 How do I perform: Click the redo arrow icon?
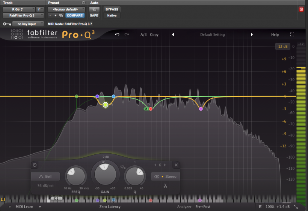(127, 34)
